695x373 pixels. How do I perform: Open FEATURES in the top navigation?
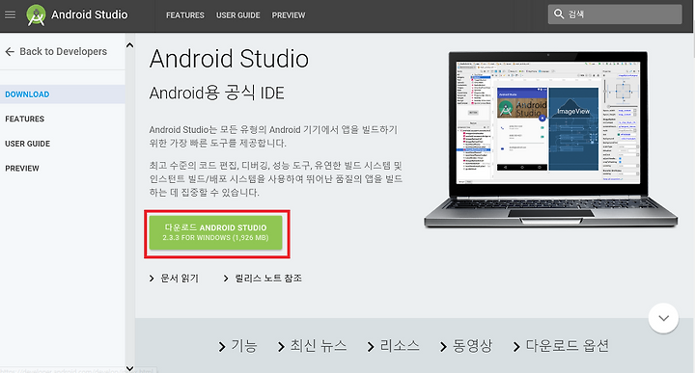pos(185,15)
